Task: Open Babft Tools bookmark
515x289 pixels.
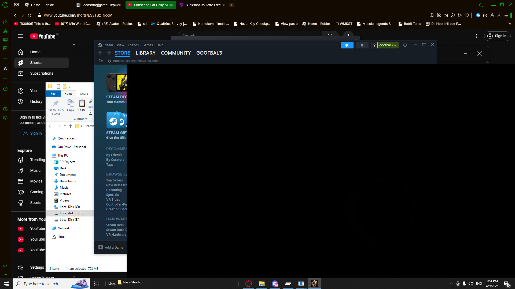Action: (410, 24)
